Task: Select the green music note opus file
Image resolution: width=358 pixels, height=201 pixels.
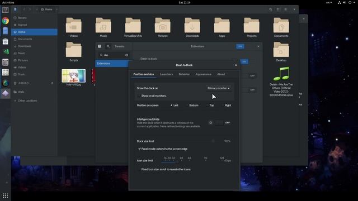Action: pyautogui.click(x=281, y=74)
